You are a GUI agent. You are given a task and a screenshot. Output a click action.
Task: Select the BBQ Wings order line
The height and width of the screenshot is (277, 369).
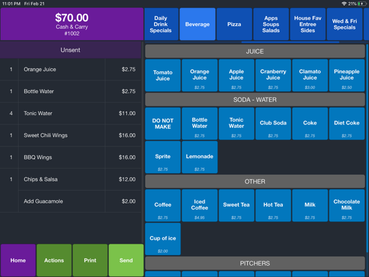point(71,157)
